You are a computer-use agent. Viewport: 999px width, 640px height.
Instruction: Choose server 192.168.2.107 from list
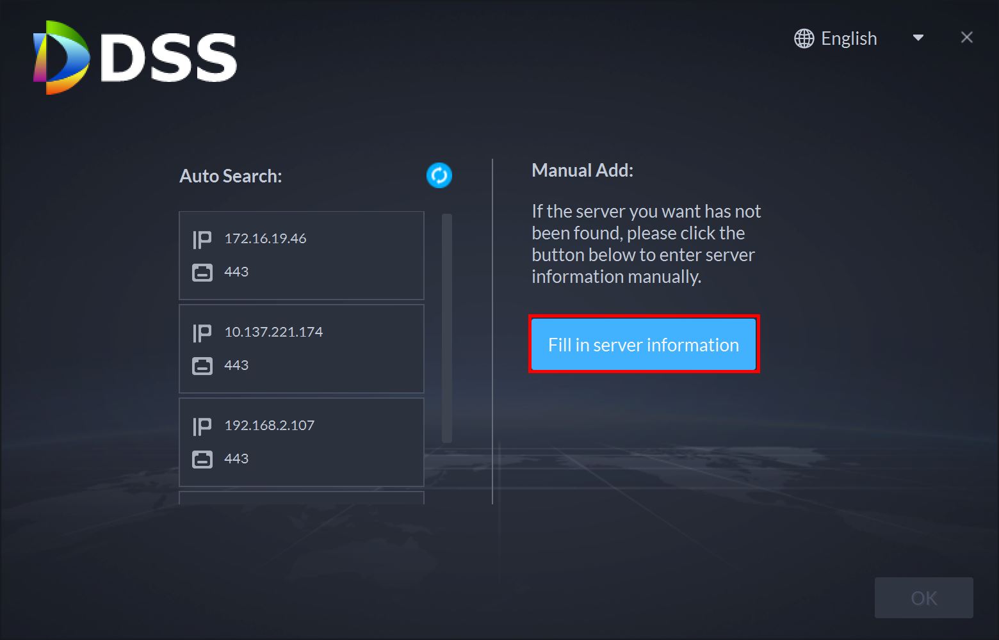tap(301, 442)
